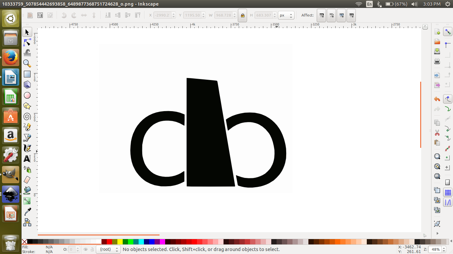Open the clock 3:03 PM menu

coord(432,4)
